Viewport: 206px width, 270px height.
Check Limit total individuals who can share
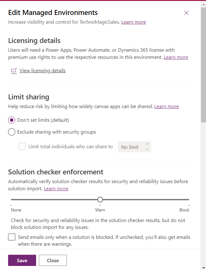[x=22, y=147]
